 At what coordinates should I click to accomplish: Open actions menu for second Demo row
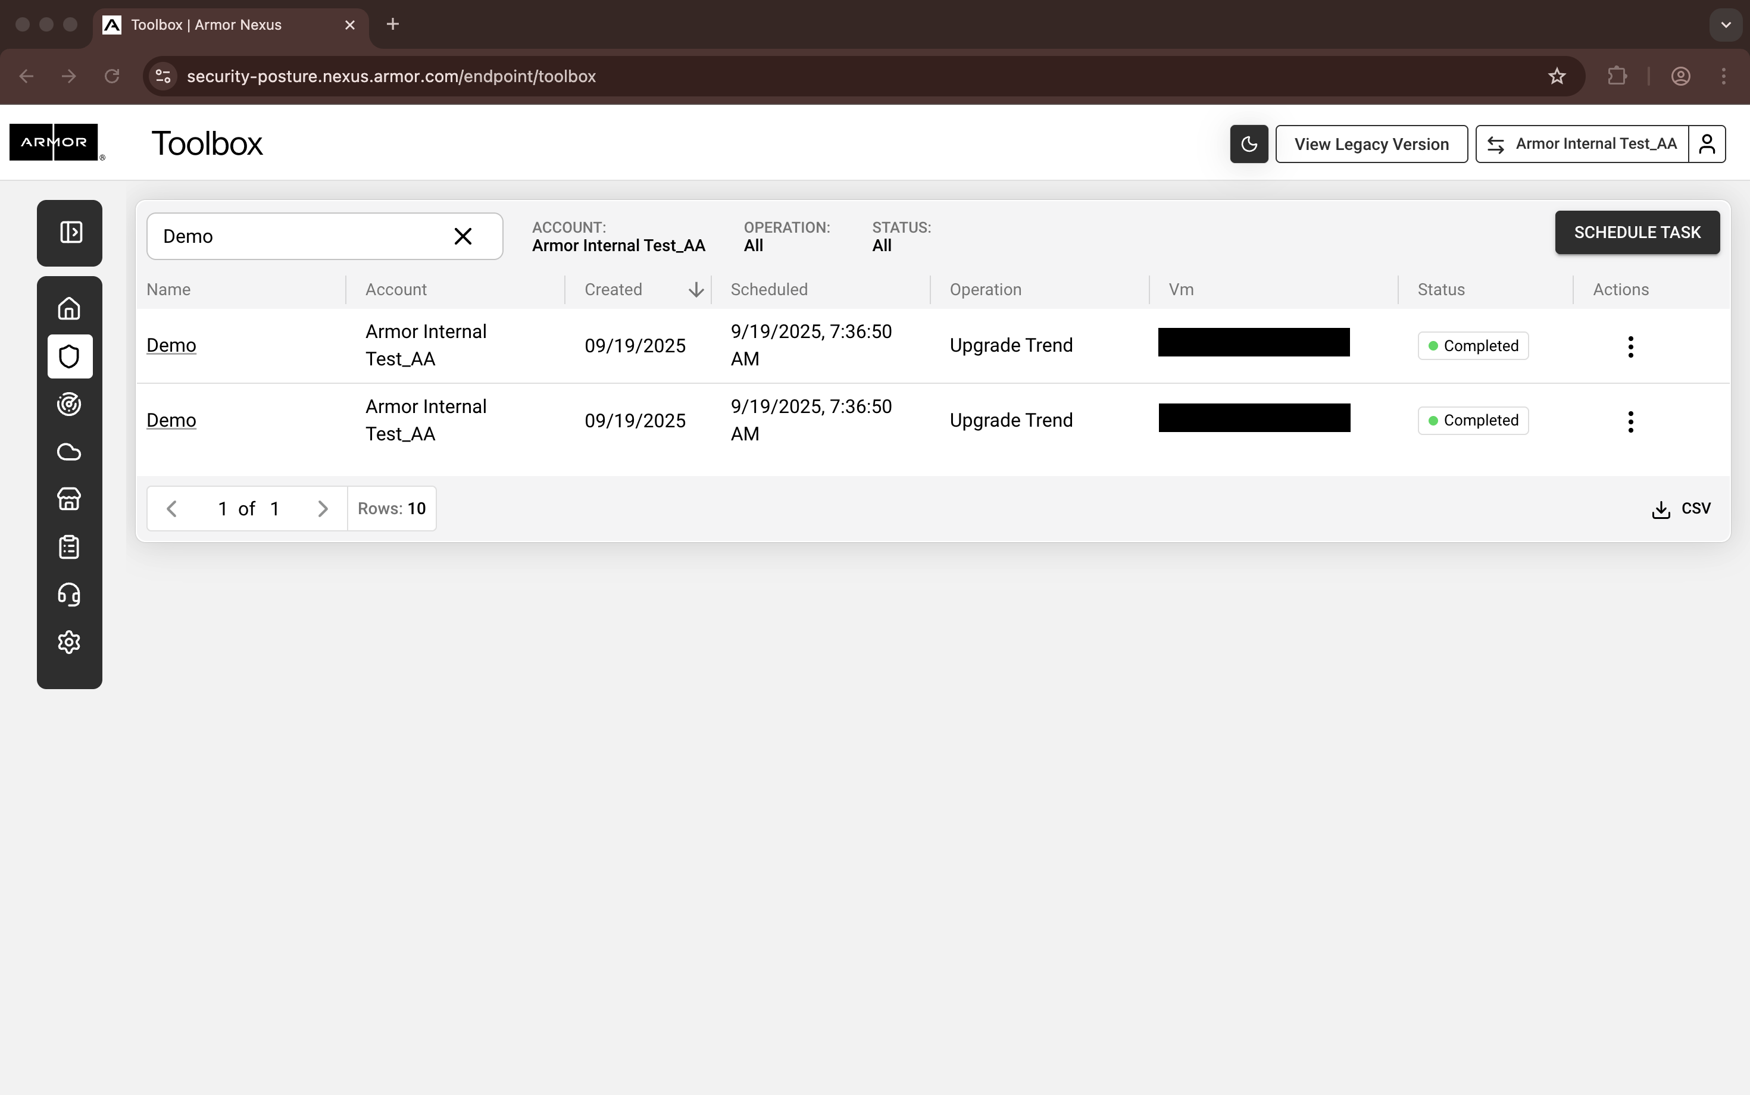(x=1630, y=421)
